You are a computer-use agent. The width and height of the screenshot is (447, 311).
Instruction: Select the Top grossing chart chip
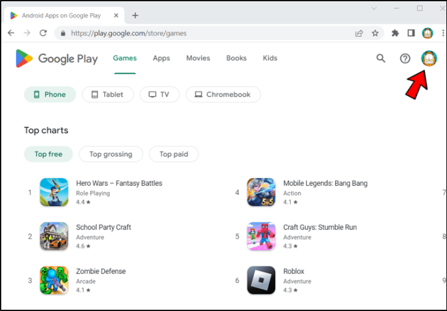click(111, 154)
